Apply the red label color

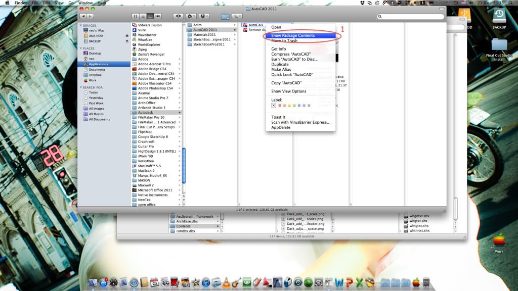coord(279,105)
